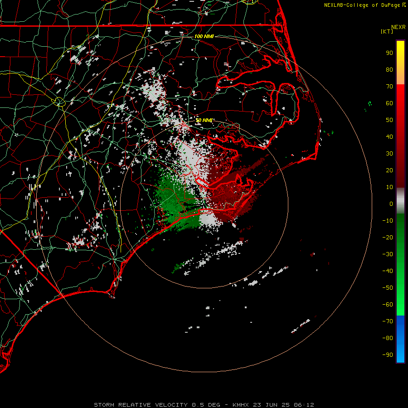Click the positive 10 scale value
This screenshot has width=408, height=408.
pyautogui.click(x=389, y=187)
